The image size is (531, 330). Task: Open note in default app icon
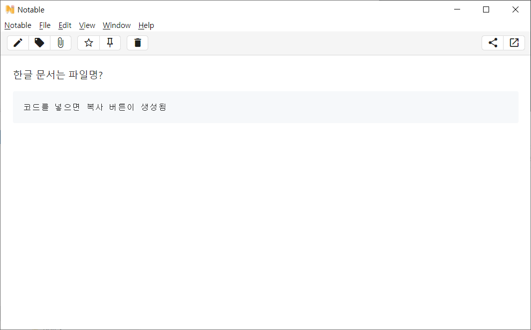pyautogui.click(x=514, y=43)
